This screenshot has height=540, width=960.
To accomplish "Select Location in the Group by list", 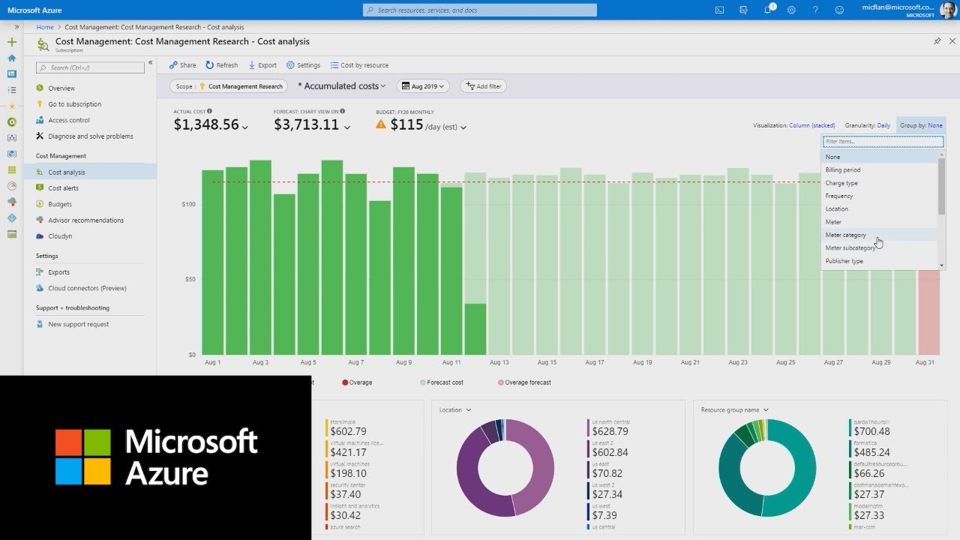I will [x=879, y=209].
